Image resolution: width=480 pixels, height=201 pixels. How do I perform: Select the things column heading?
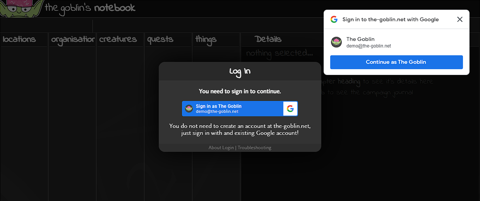click(x=206, y=39)
